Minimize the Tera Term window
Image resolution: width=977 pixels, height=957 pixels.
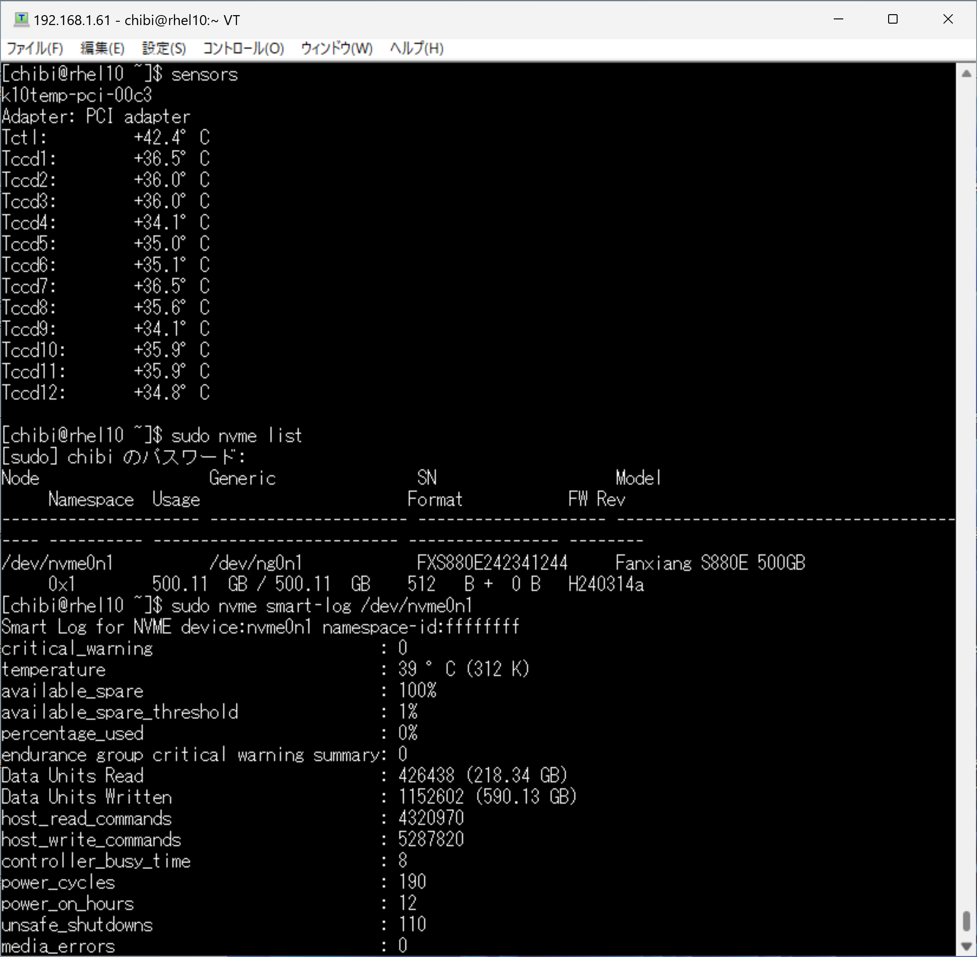pos(839,19)
